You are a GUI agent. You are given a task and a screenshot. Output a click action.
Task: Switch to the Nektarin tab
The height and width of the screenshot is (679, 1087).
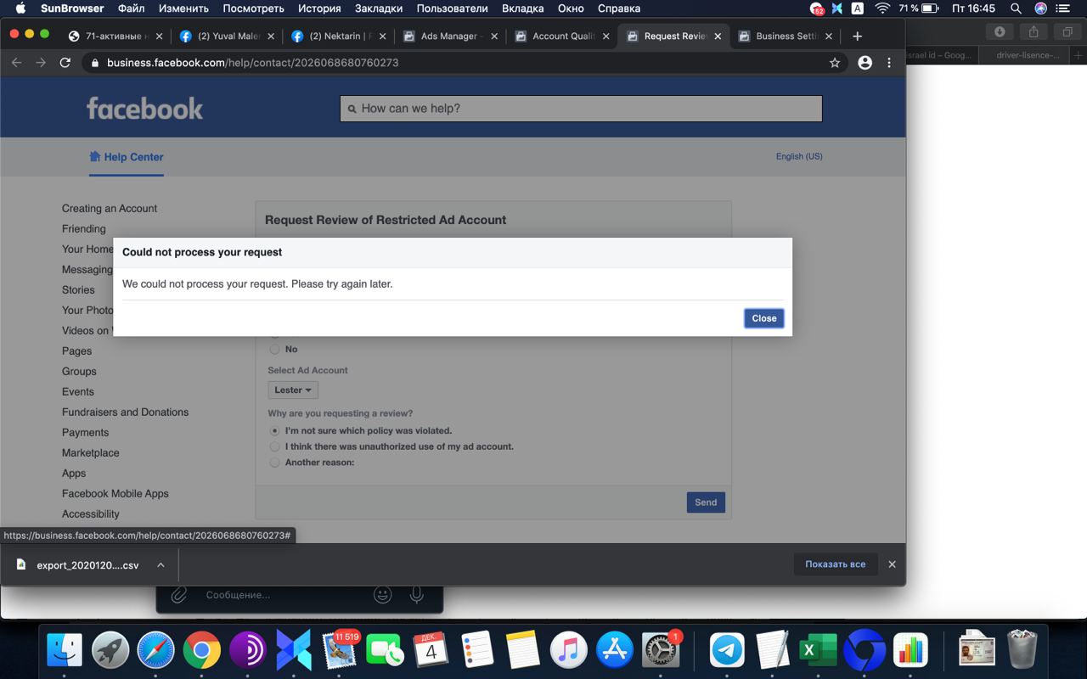[337, 36]
